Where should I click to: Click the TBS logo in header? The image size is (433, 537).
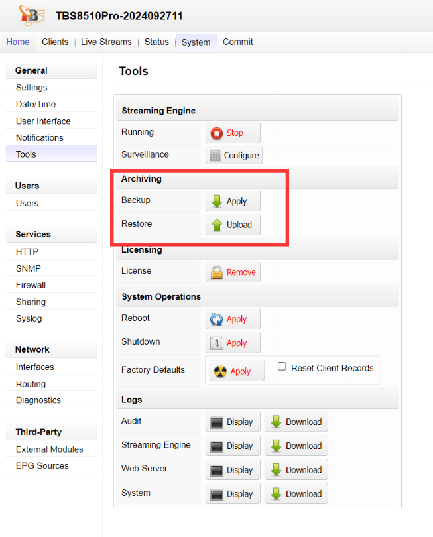pos(31,15)
